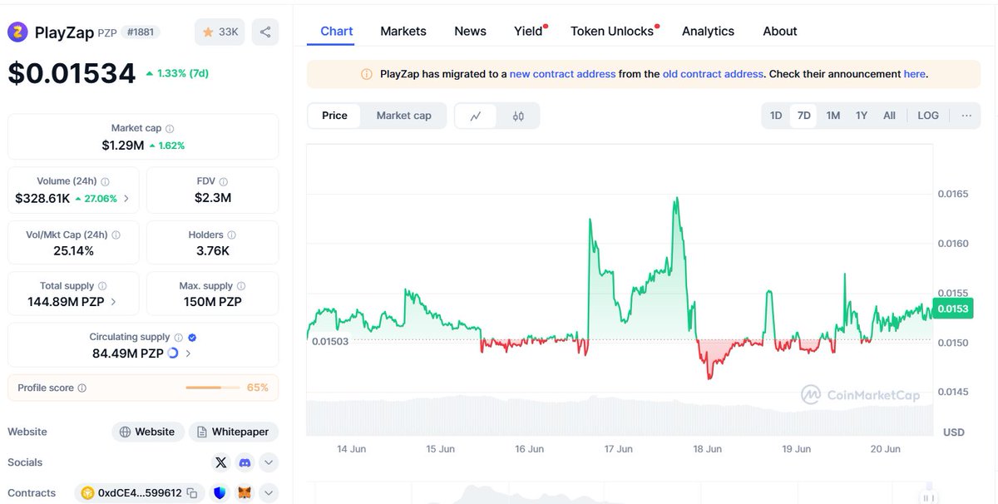
Task: Expand Circulating supply 84.49M PZP arrow
Action: click(189, 353)
